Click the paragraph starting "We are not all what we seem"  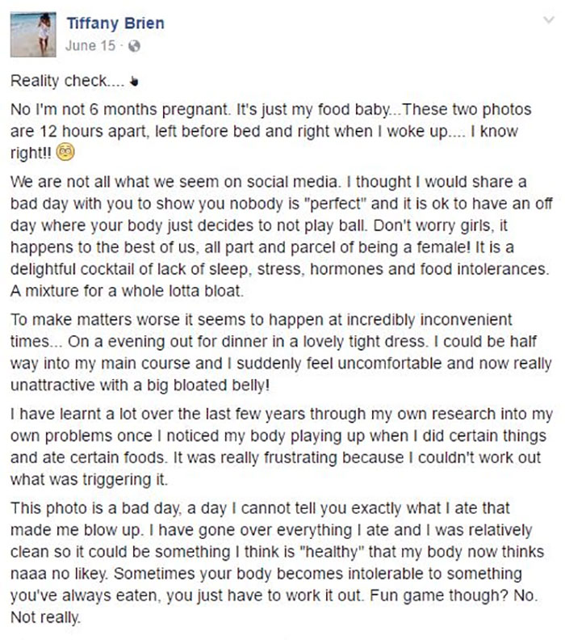click(281, 236)
